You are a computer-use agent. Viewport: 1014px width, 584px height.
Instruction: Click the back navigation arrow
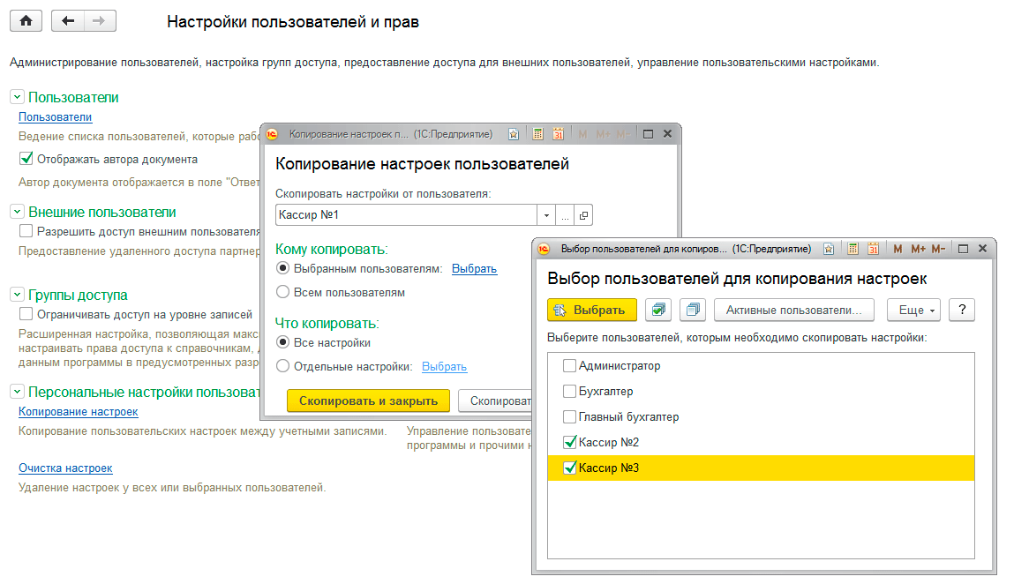tap(69, 21)
